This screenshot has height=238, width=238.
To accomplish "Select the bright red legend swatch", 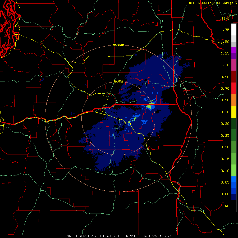I will (x=234, y=88).
